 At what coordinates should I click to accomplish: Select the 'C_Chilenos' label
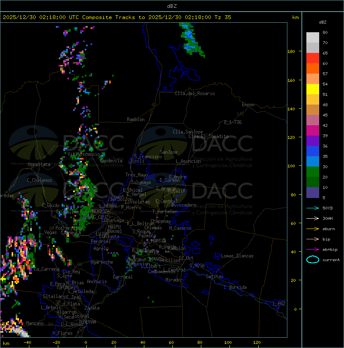39,180
